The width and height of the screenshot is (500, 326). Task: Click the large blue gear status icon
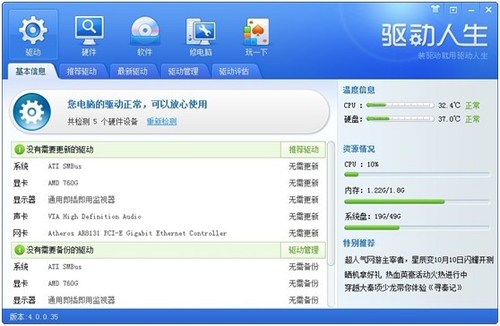(x=31, y=112)
